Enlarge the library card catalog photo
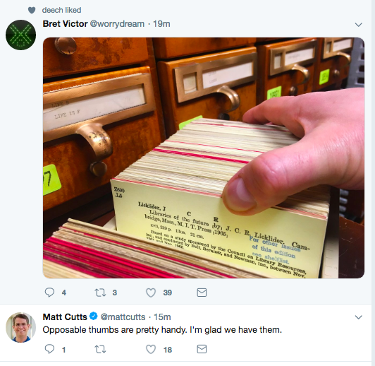The width and height of the screenshot is (375, 366). 204,158
